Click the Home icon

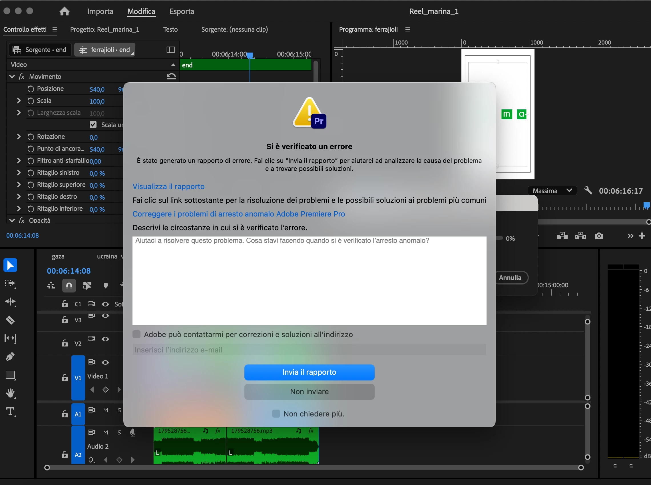click(64, 11)
